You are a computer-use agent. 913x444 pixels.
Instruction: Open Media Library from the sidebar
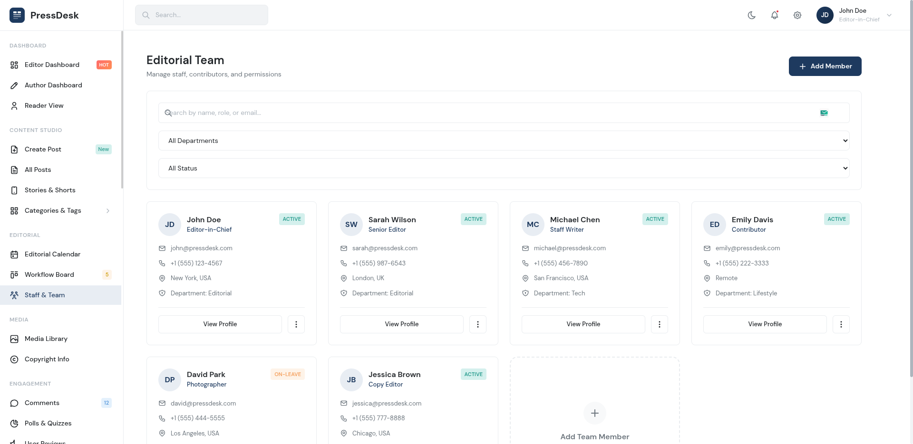[x=46, y=339]
